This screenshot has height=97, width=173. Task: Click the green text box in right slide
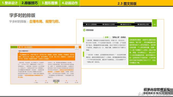click(142, 51)
